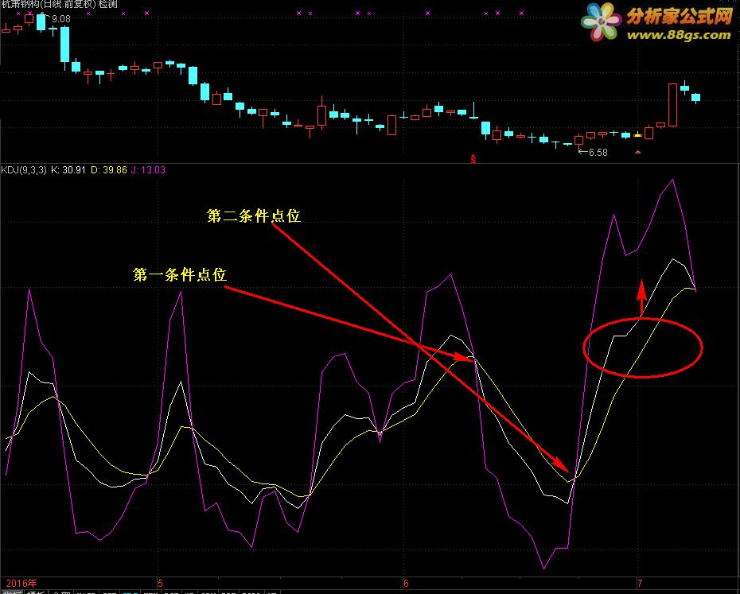
Task: Click the yellow highlighted candlestick near July
Action: click(x=637, y=134)
